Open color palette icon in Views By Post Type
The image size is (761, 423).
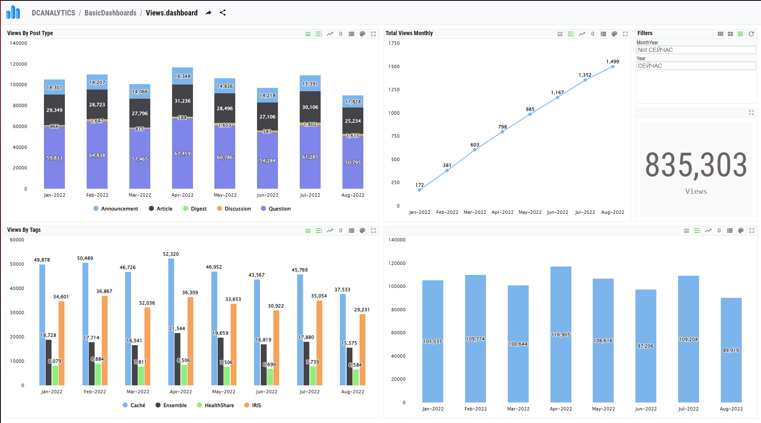pyautogui.click(x=363, y=34)
